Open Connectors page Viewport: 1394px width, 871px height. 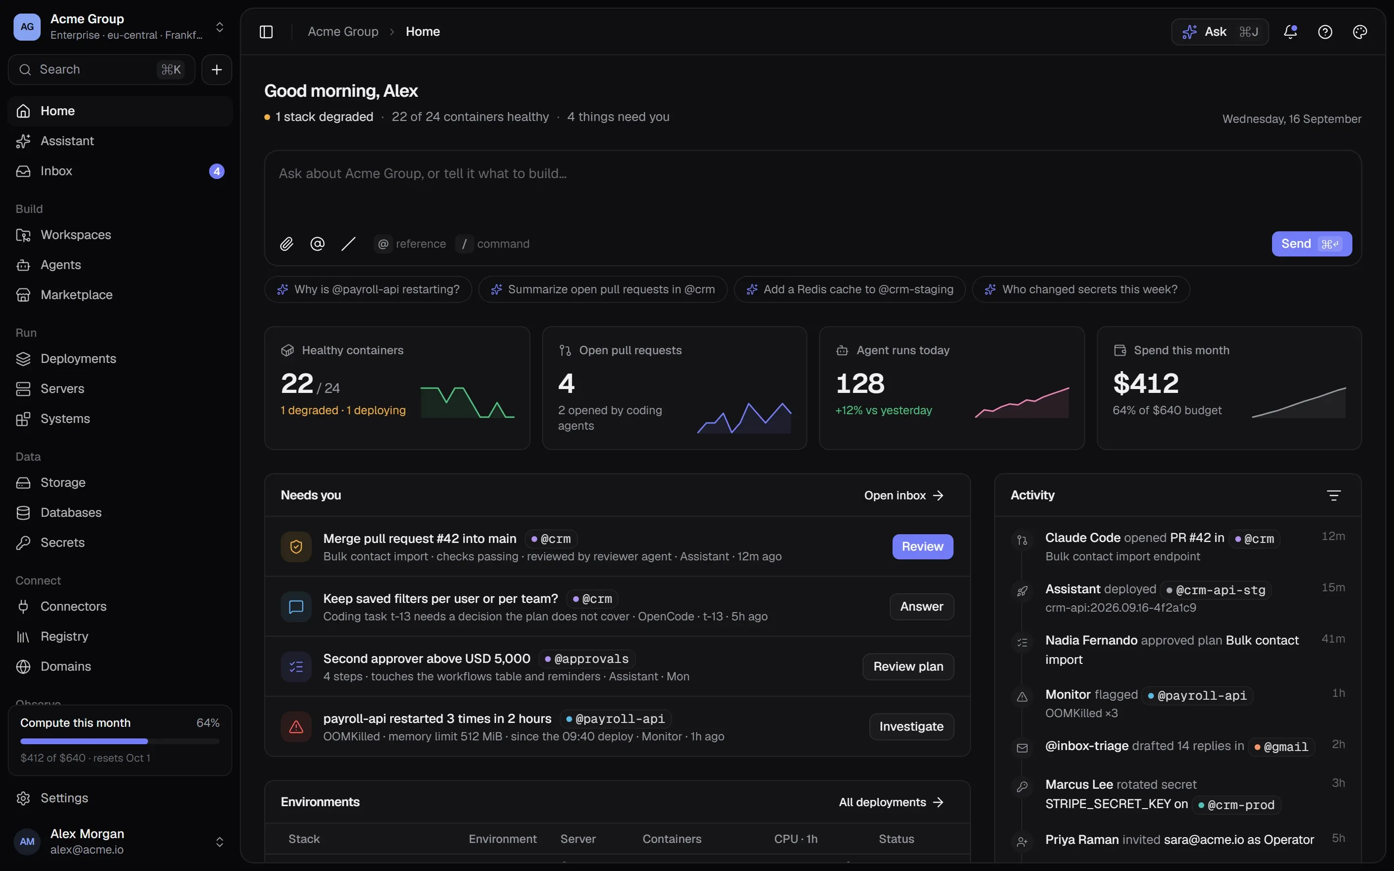coord(121,607)
